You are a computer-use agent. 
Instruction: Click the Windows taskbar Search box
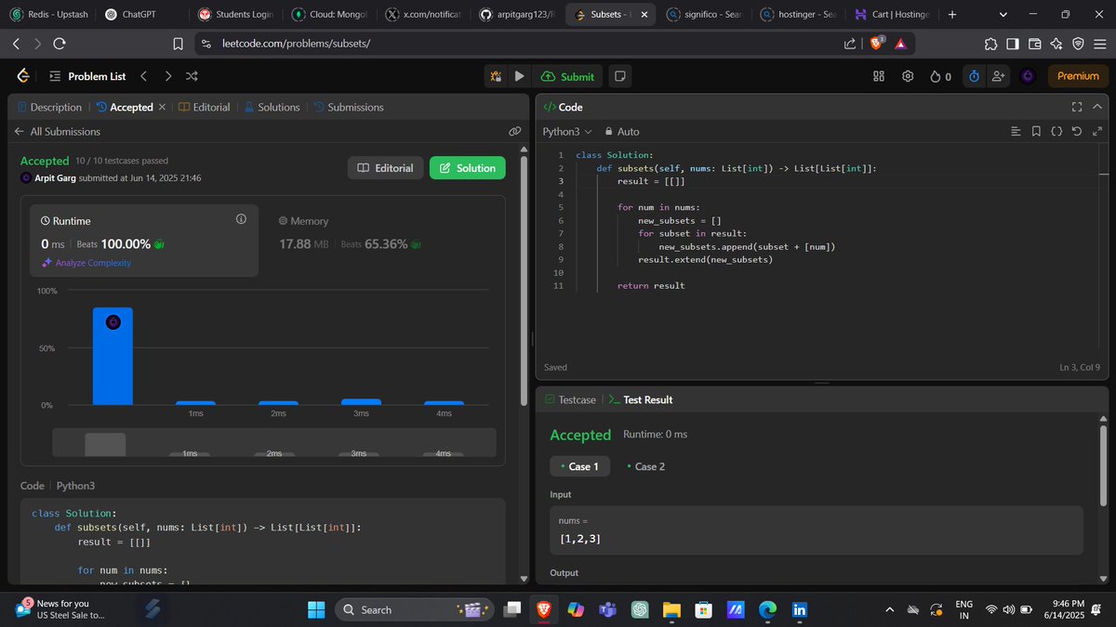[414, 609]
